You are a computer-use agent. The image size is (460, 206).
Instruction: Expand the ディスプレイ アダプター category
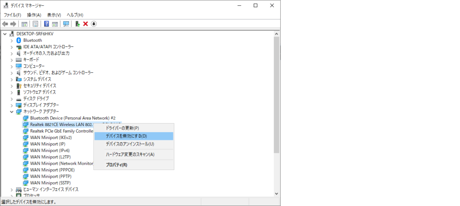tap(12, 105)
